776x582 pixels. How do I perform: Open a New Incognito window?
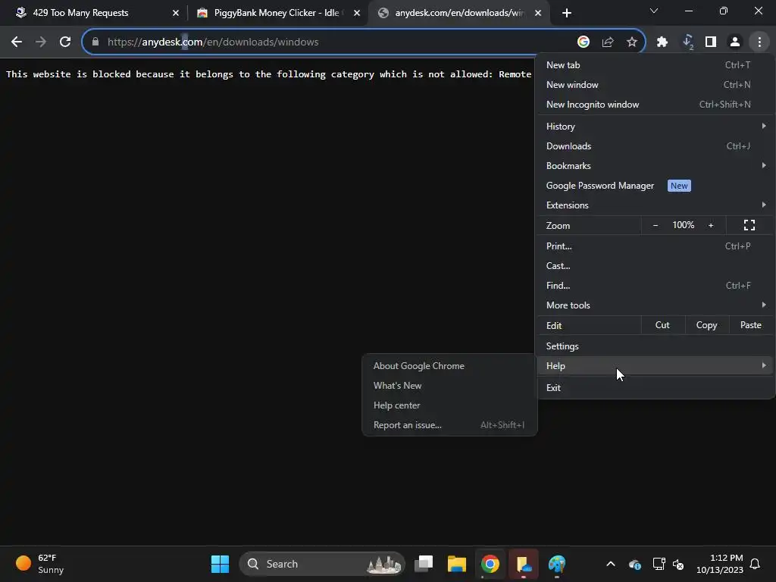coord(656,105)
